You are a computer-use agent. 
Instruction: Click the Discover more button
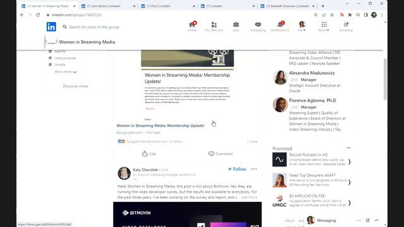click(x=76, y=86)
